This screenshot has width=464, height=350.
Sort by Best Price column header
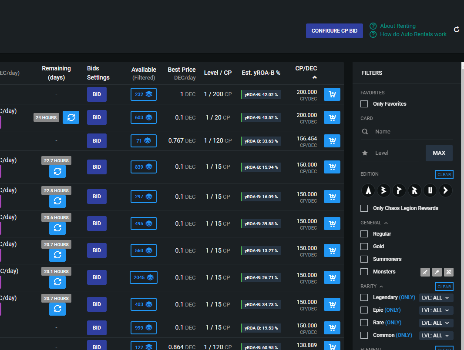coord(182,73)
